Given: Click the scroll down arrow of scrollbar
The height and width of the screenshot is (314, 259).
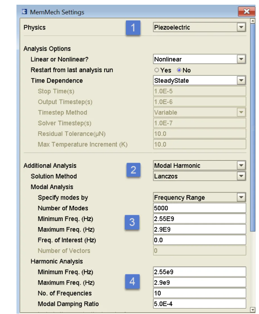Looking at the screenshot, I should coord(253,310).
